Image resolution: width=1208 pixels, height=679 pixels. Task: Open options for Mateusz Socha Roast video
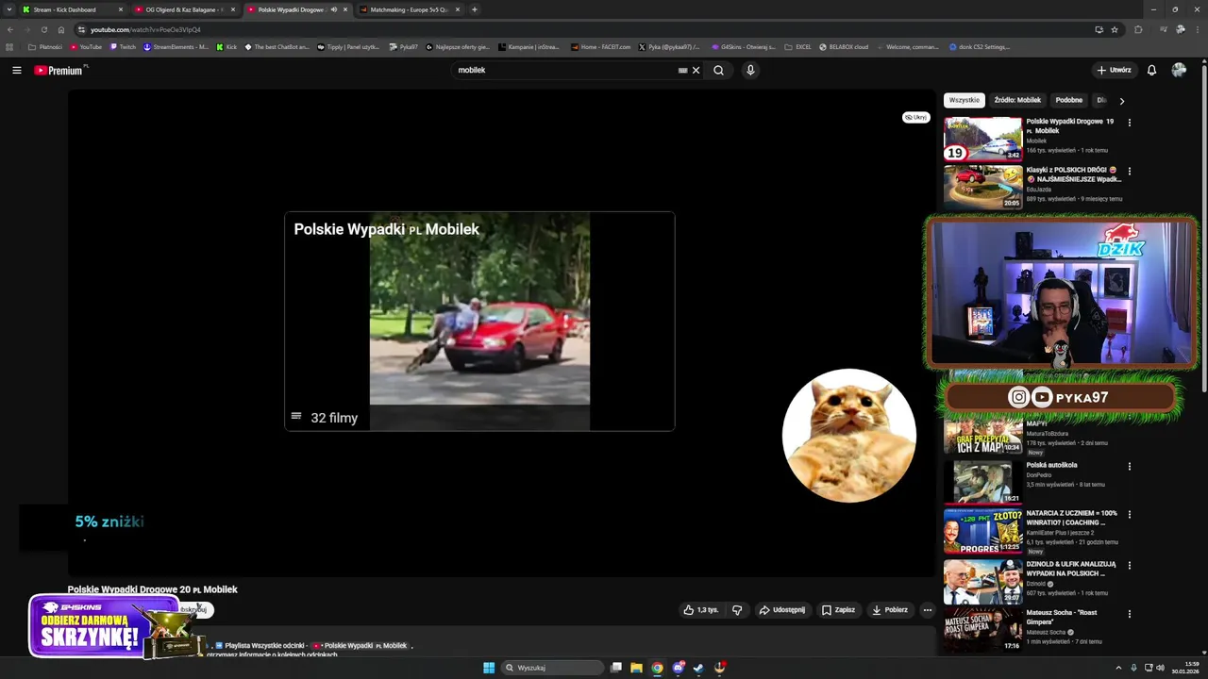(x=1129, y=614)
